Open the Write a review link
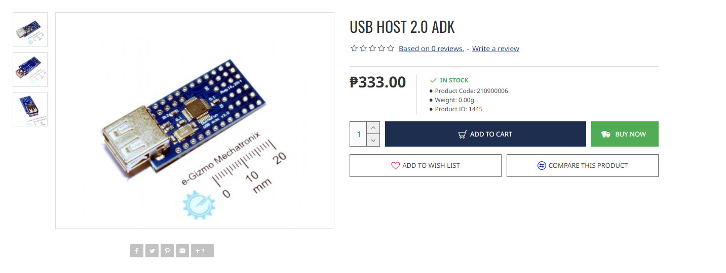The height and width of the screenshot is (273, 726). (495, 49)
